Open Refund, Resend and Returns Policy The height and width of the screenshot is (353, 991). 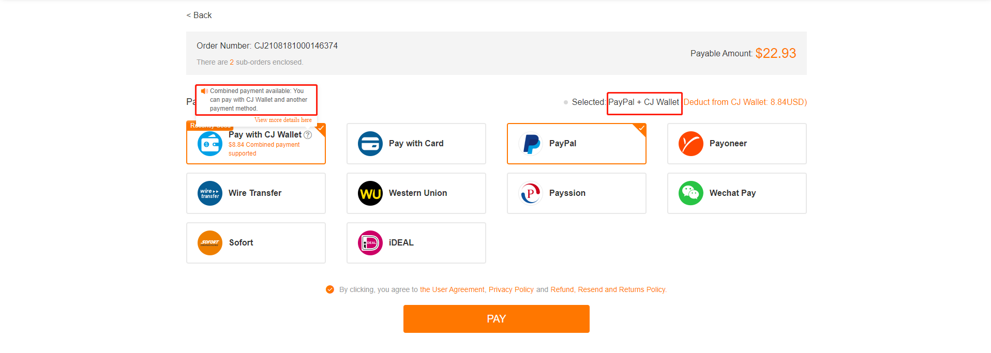pos(608,289)
